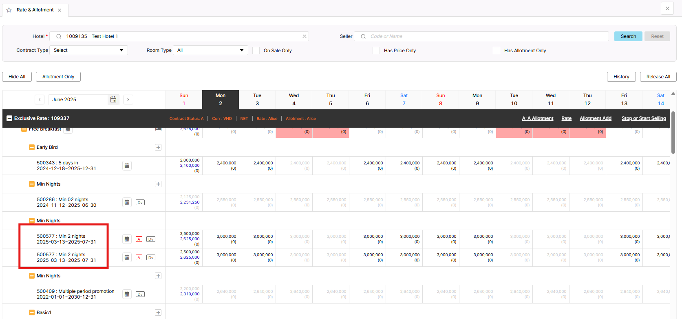Screen dimensions: 682x319
Task: Open the month calendar picker icon
Action: pos(113,100)
